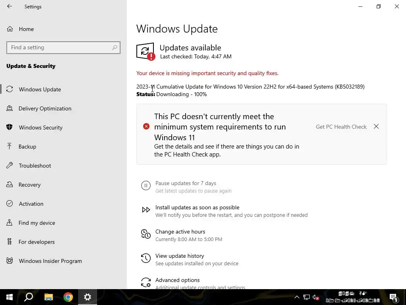The height and width of the screenshot is (305, 406).
Task: Focus the Find a setting search box
Action: (x=63, y=48)
